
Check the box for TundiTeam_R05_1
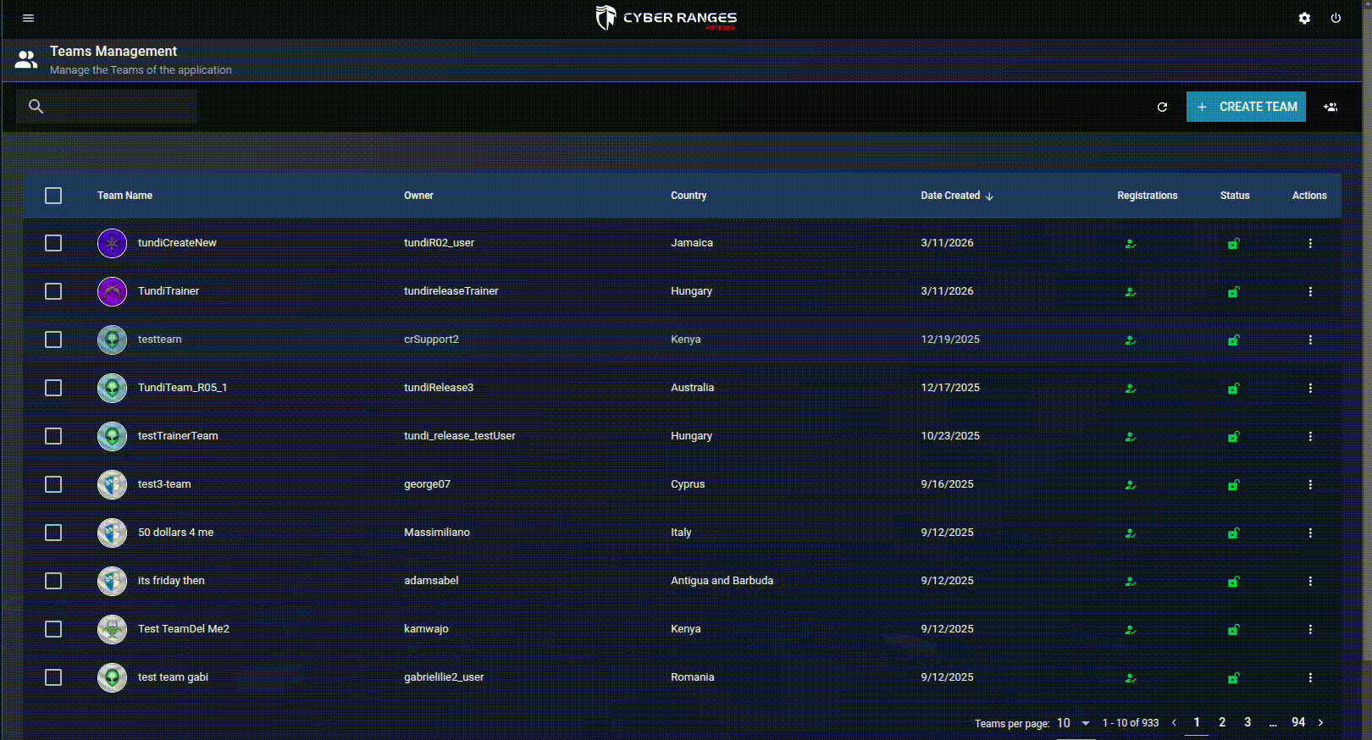point(53,388)
